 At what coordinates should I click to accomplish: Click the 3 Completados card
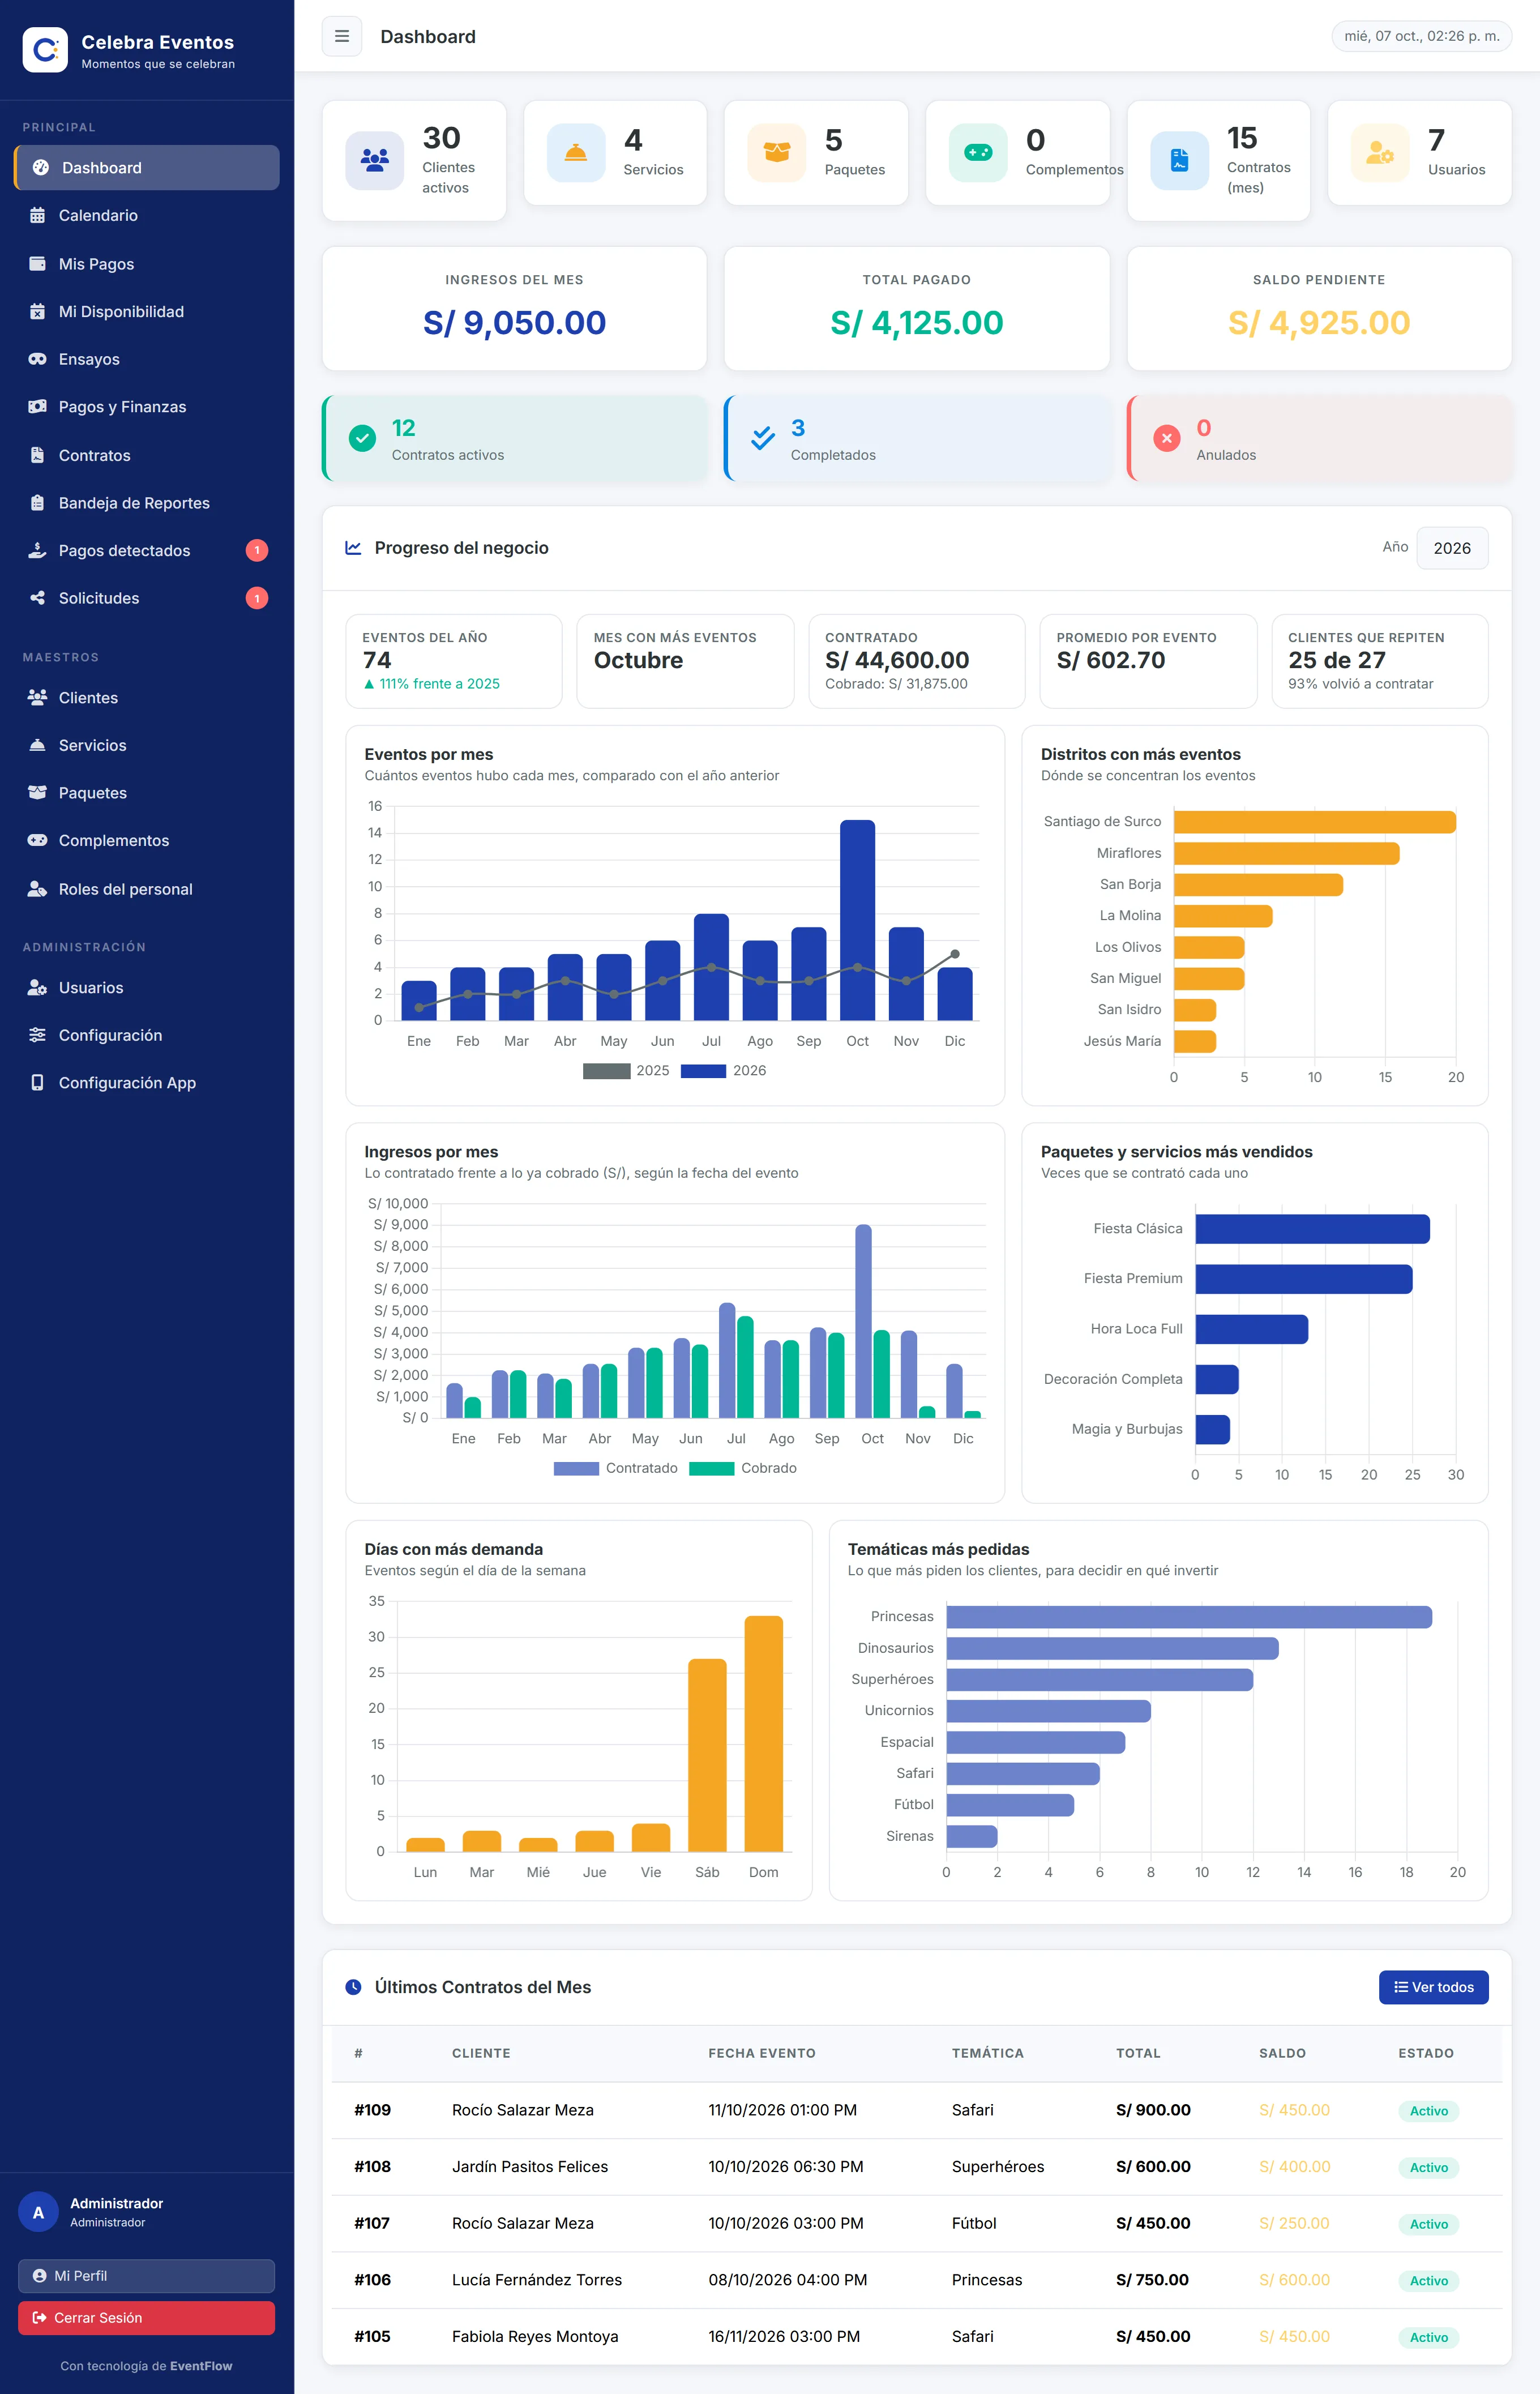click(917, 439)
